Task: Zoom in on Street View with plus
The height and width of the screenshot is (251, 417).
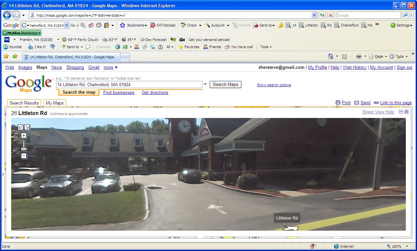Action: click(24, 136)
